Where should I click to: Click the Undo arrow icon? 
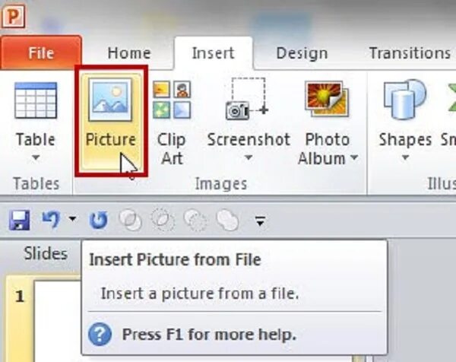pos(50,220)
